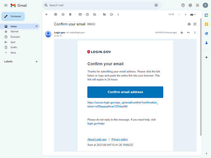Image resolution: width=211 pixels, height=158 pixels.
Task: Mark the email as unread
Action: coord(80,14)
